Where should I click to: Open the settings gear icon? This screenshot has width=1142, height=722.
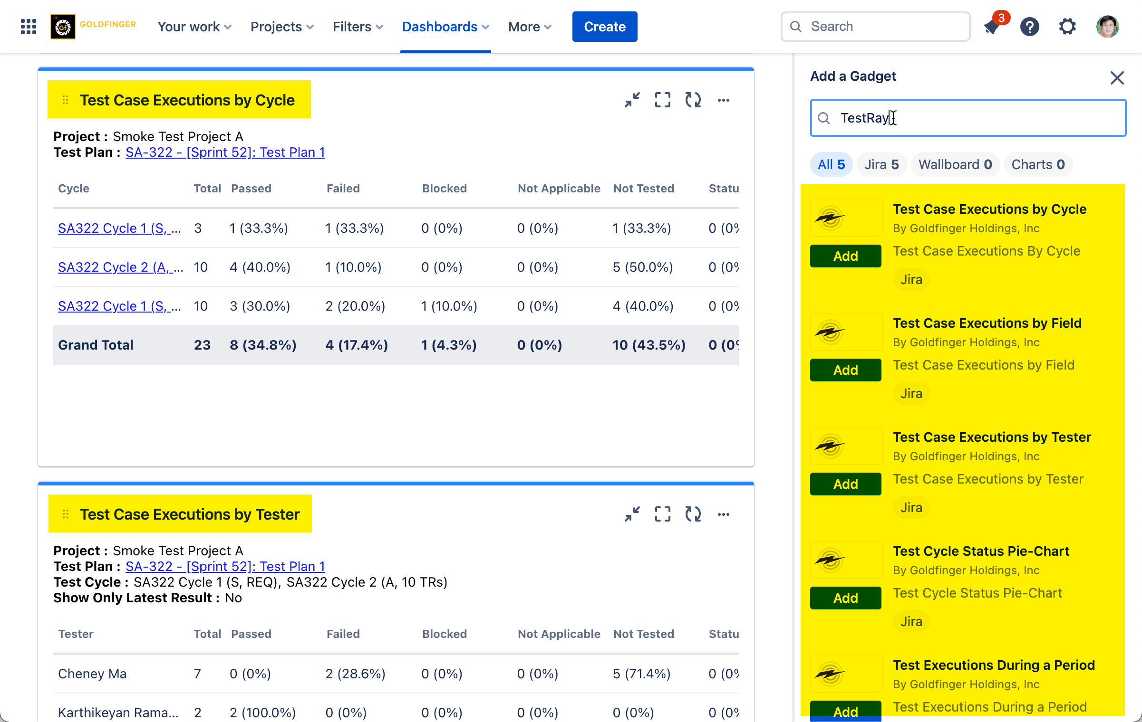click(1067, 27)
